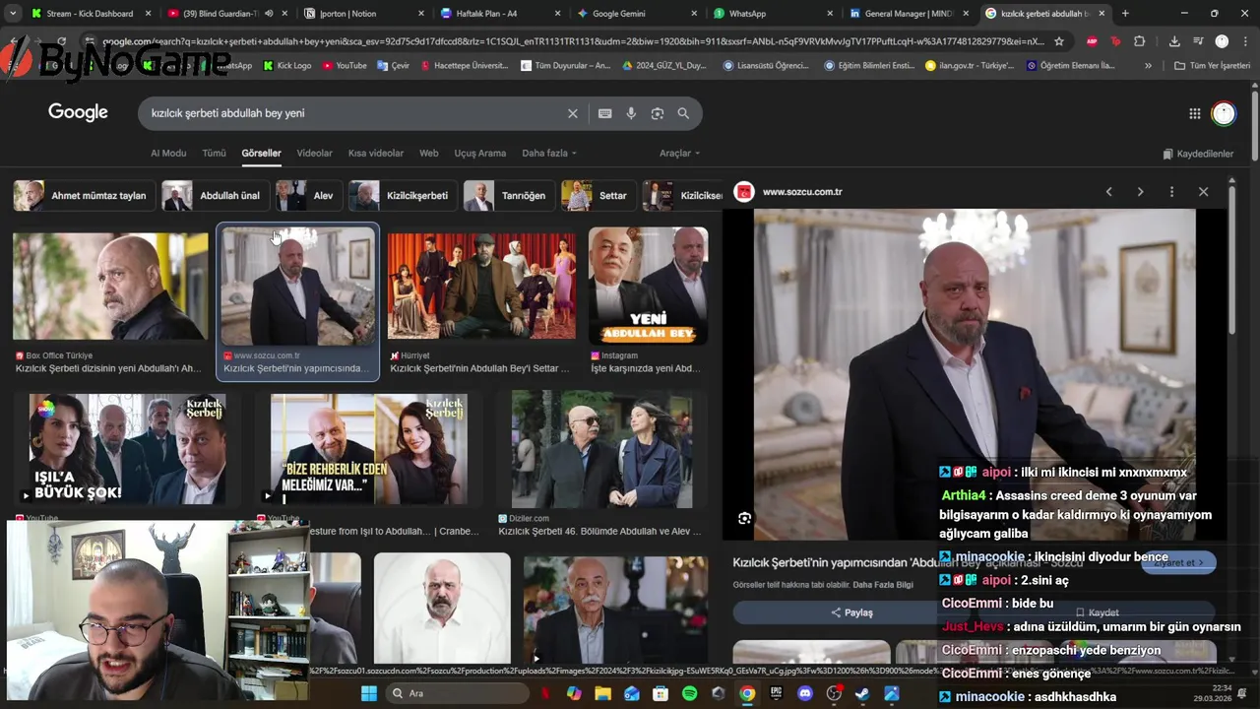1260x709 pixels.
Task: Open Discord from the taskbar
Action: point(805,693)
